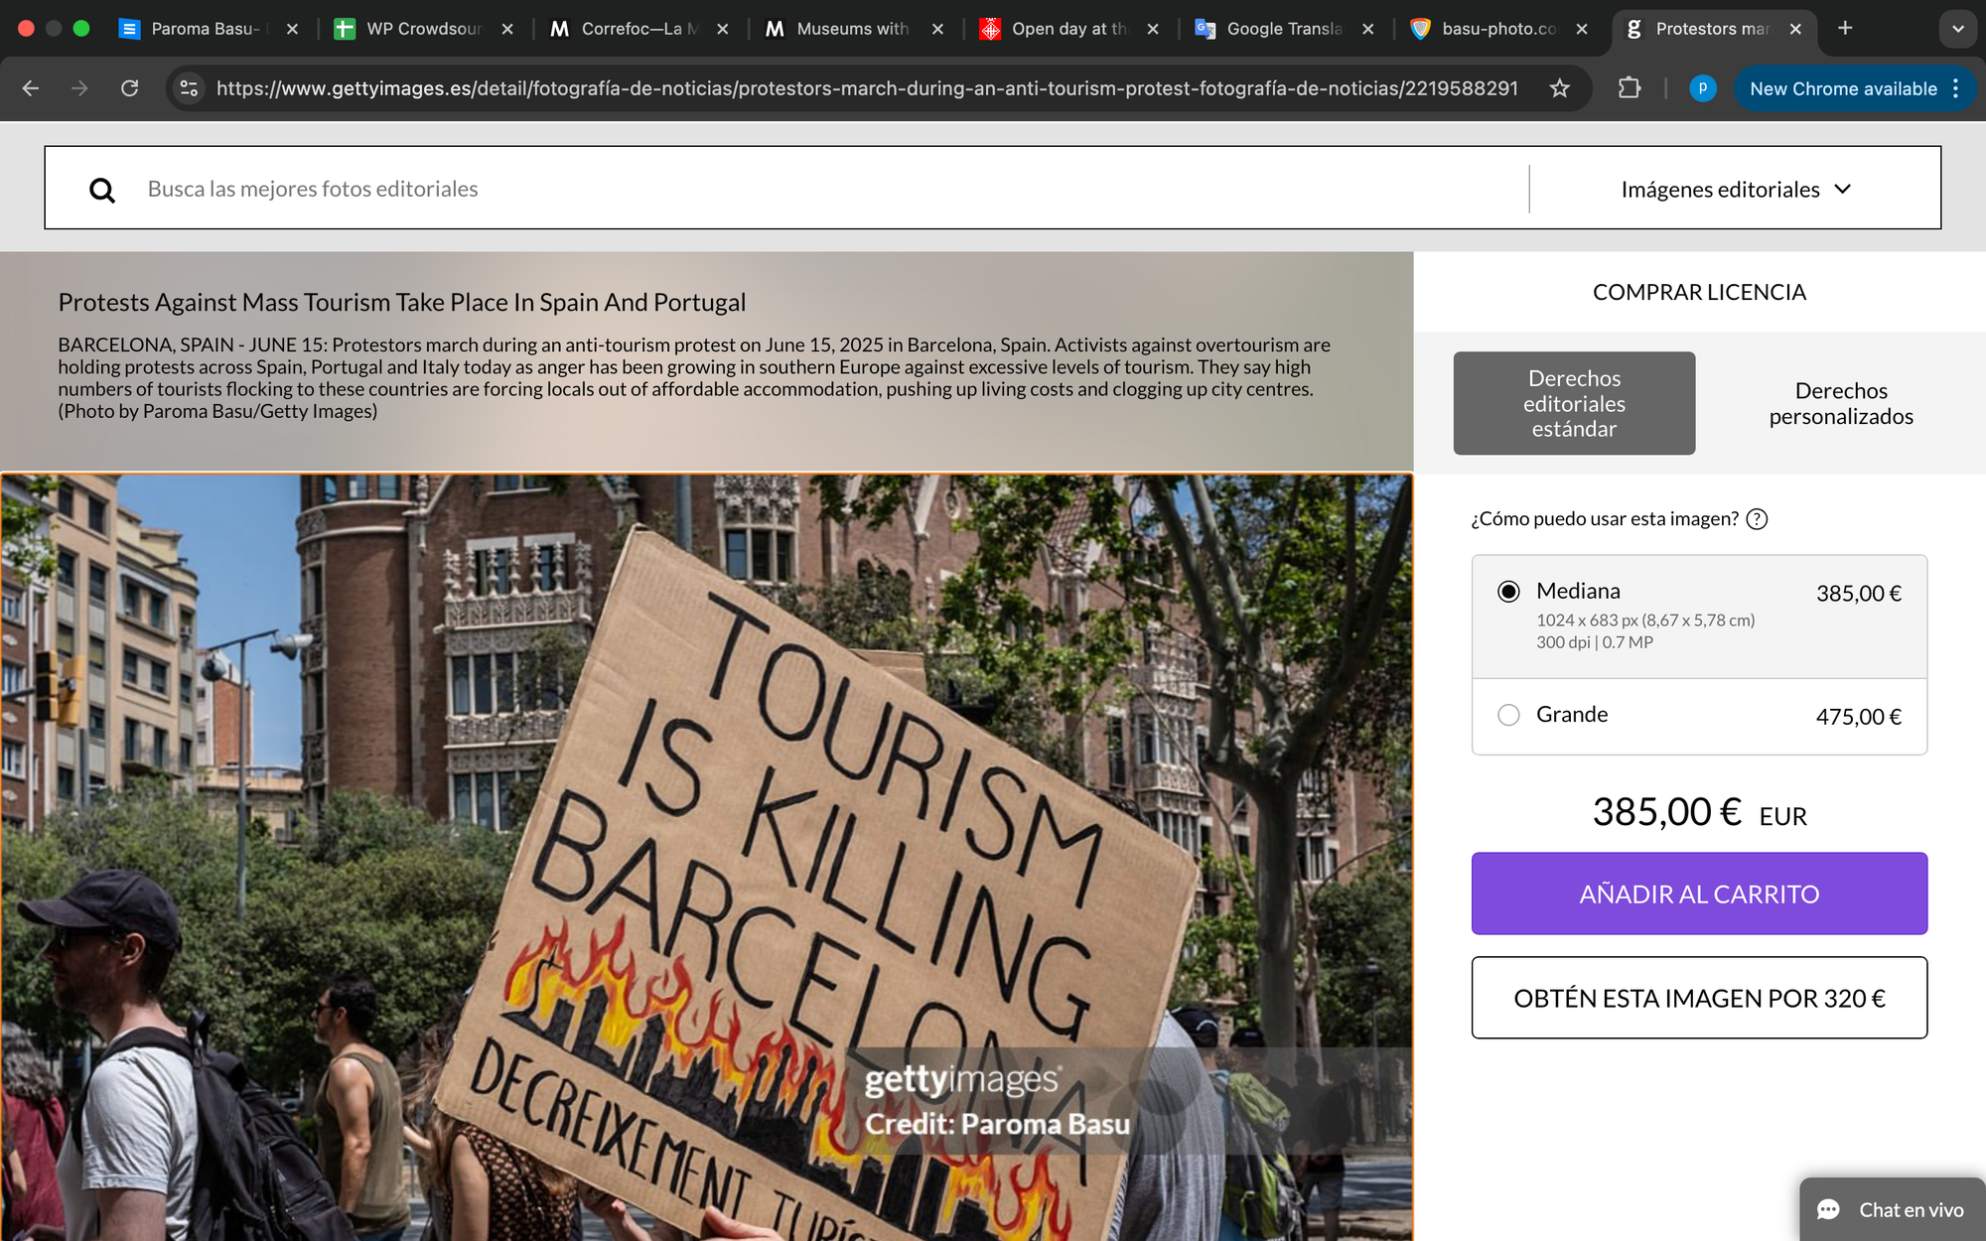The image size is (1986, 1241).
Task: Bookmark this page with the star icon
Action: tap(1559, 88)
